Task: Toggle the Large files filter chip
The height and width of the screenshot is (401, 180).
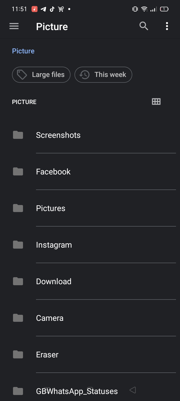Action: 41,75
